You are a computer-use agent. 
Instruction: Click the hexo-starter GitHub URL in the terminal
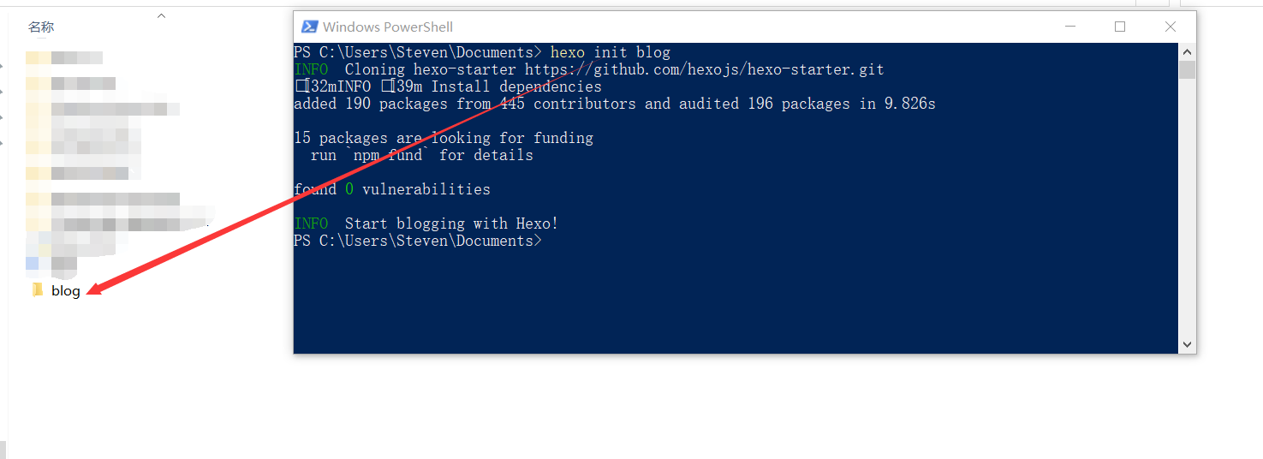704,69
